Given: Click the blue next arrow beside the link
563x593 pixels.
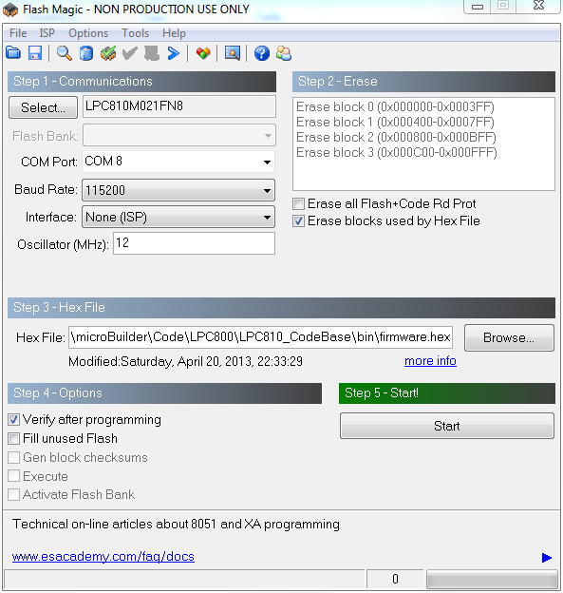Looking at the screenshot, I should [x=546, y=558].
